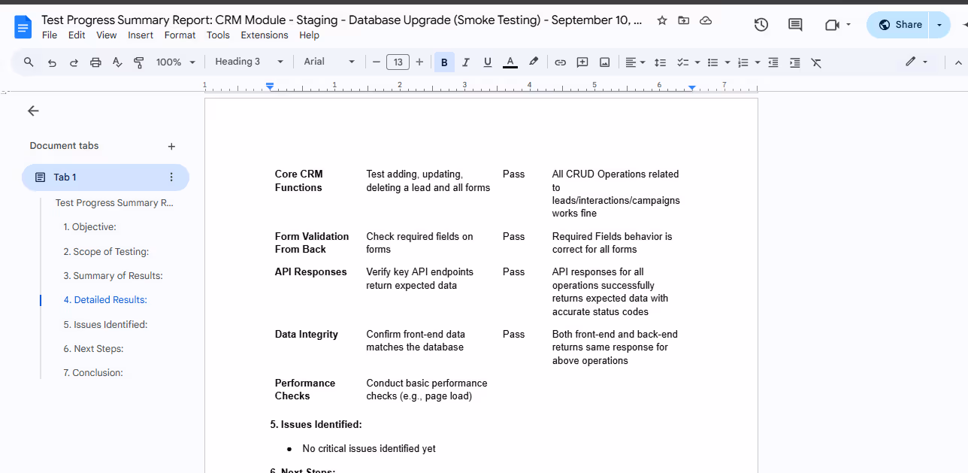The height and width of the screenshot is (473, 968).
Task: Click the font size field showing 13
Action: click(x=398, y=62)
